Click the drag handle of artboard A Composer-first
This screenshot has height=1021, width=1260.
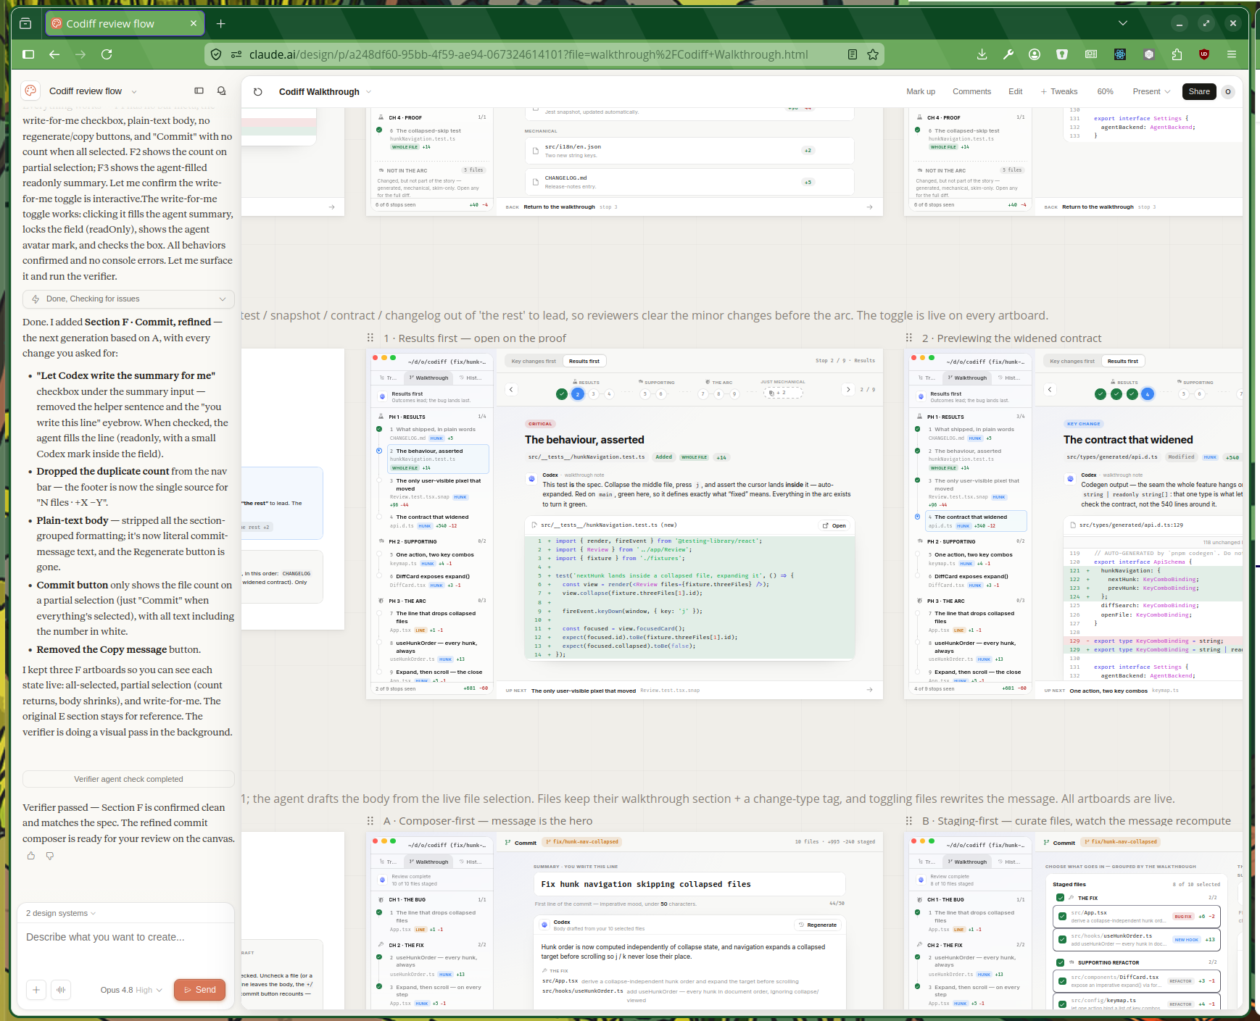370,821
